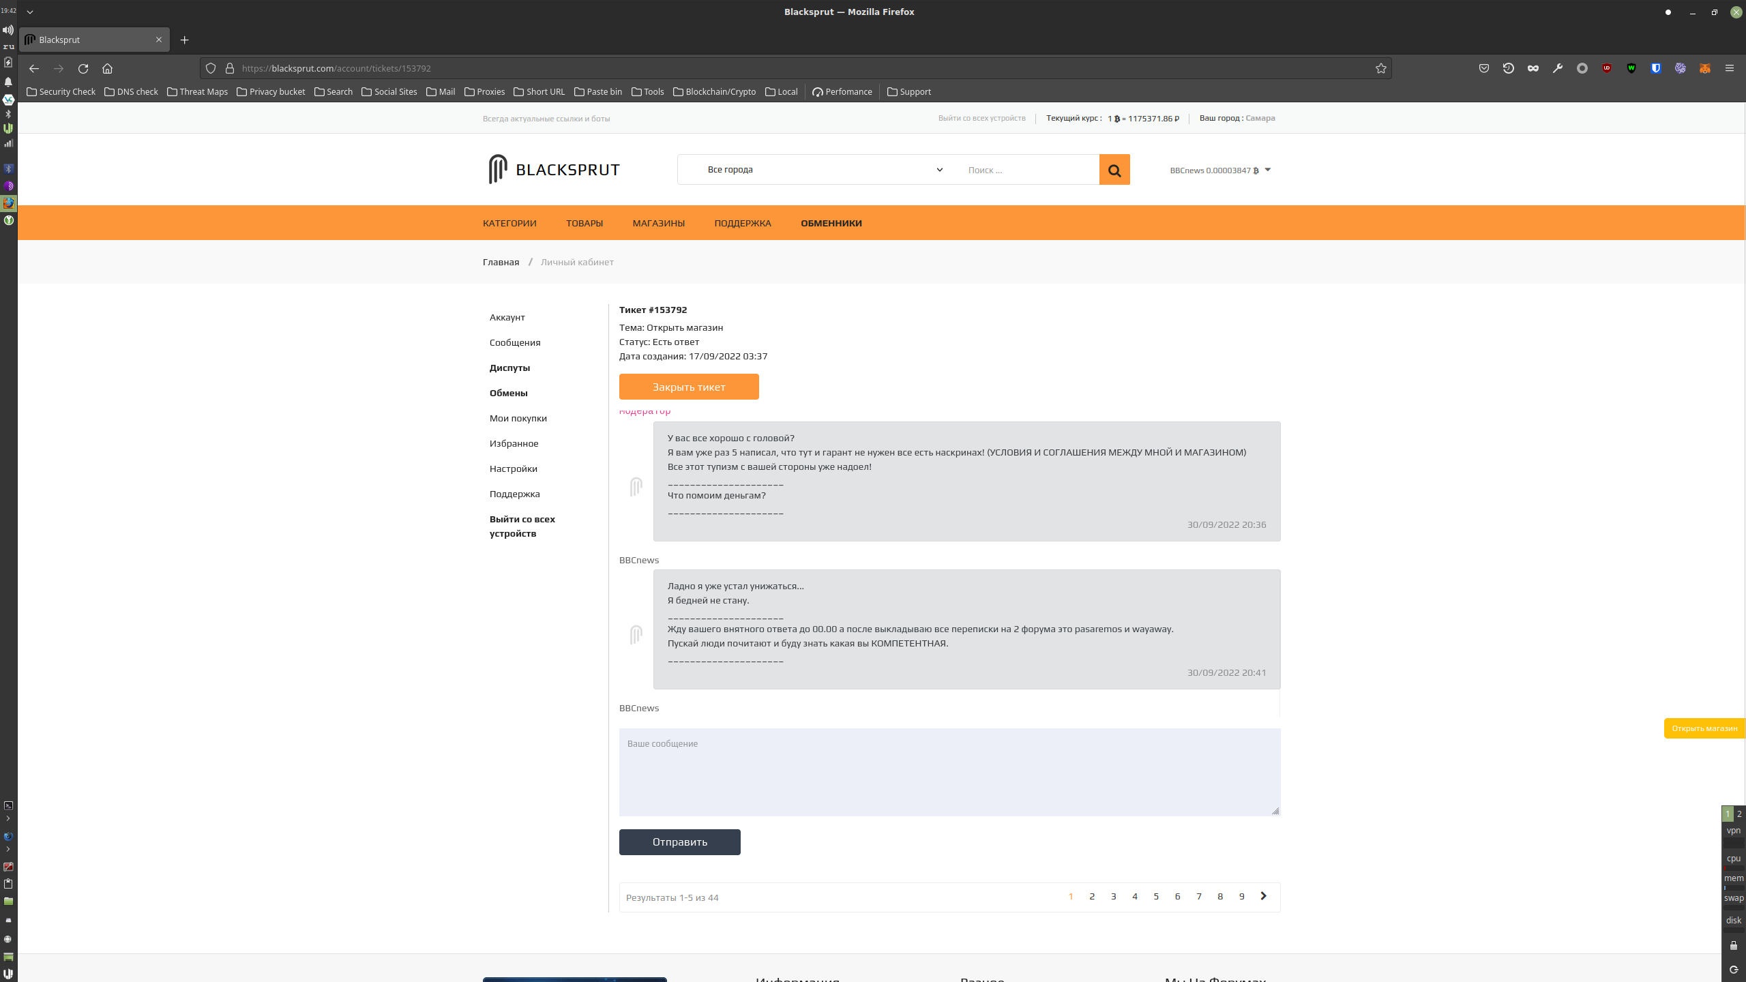The height and width of the screenshot is (982, 1746).
Task: Click the Blacksprut logo
Action: pyautogui.click(x=554, y=169)
